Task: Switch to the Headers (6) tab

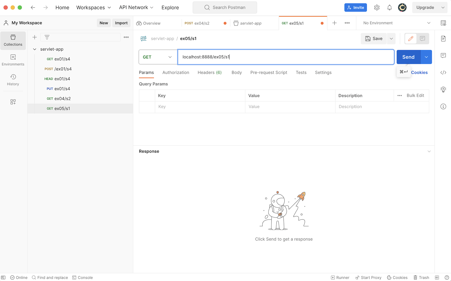Action: (x=209, y=72)
